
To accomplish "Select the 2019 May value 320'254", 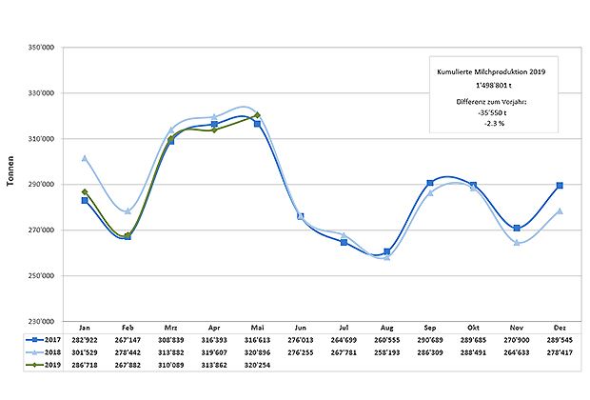I will [x=258, y=363].
